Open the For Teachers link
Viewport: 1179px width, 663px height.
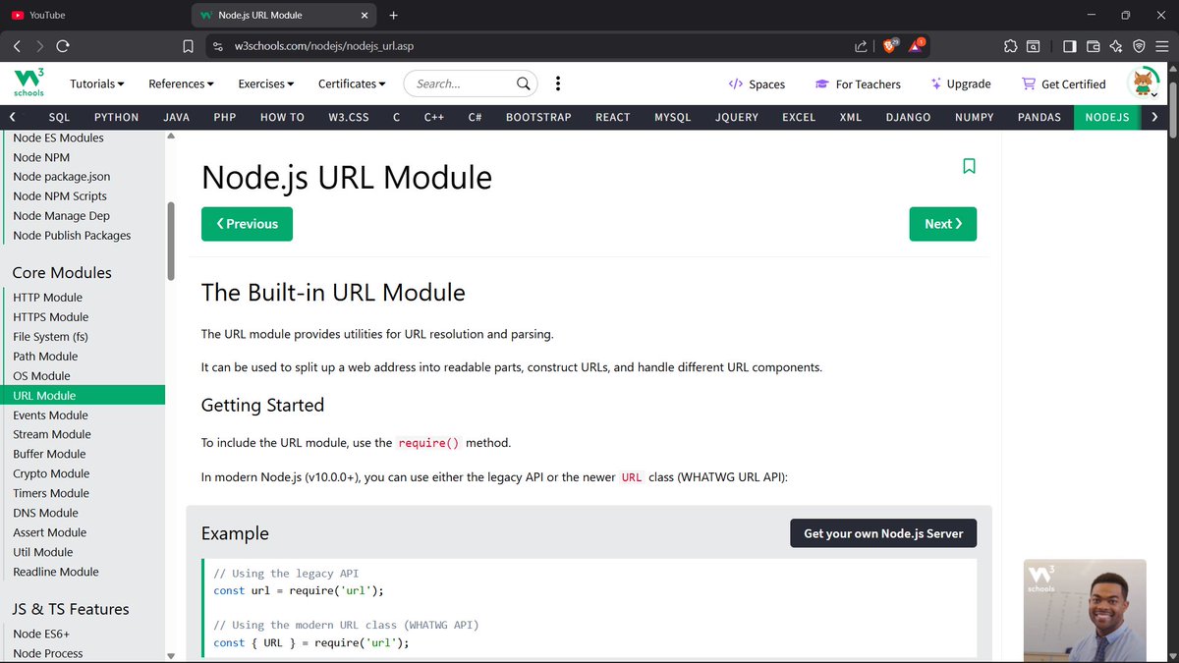pos(858,84)
